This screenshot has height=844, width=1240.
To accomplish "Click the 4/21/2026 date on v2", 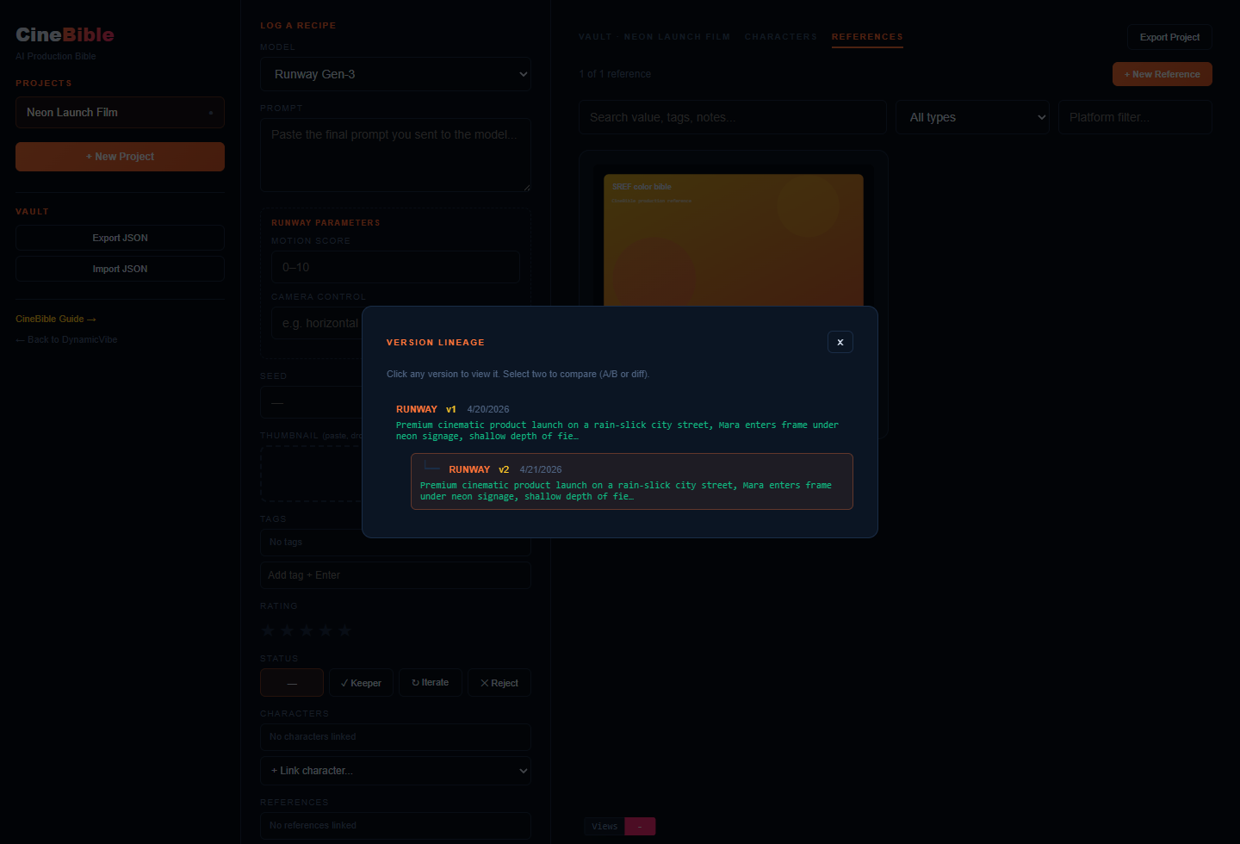I will click(x=541, y=469).
